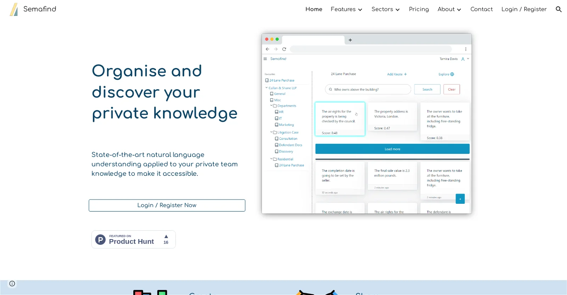Click the preview search field 'Who owns above the building?'
567x295 pixels.
point(368,89)
